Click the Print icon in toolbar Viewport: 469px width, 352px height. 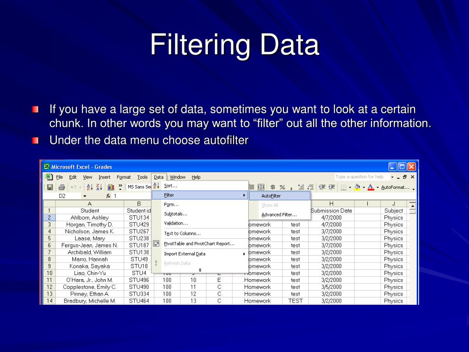coord(62,187)
